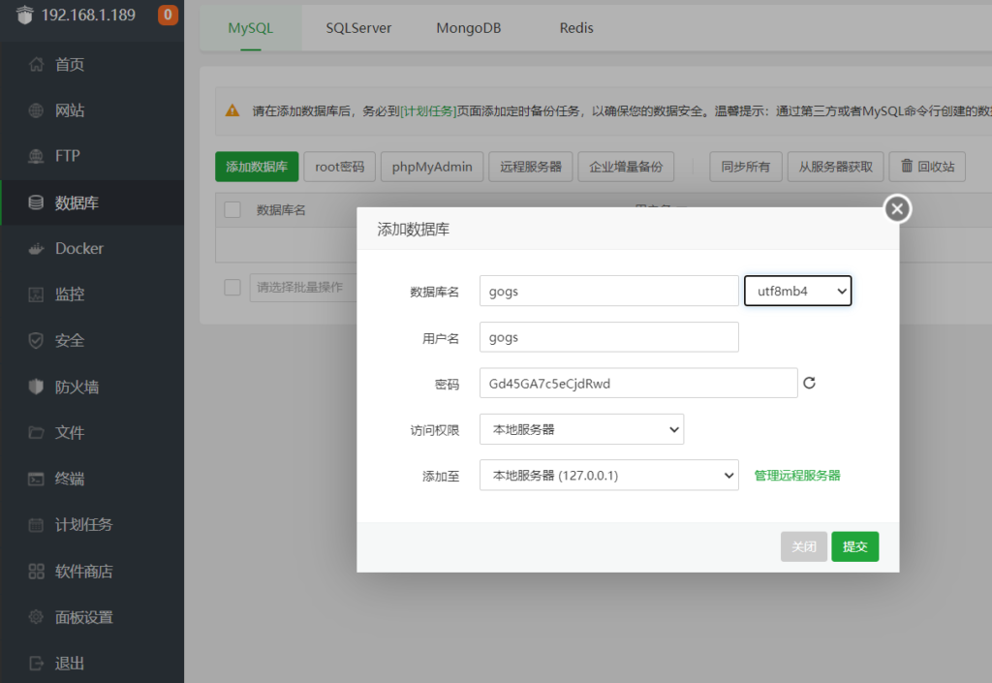Follow the [计划任务] link in the notice
The width and height of the screenshot is (992, 683).
(x=428, y=111)
